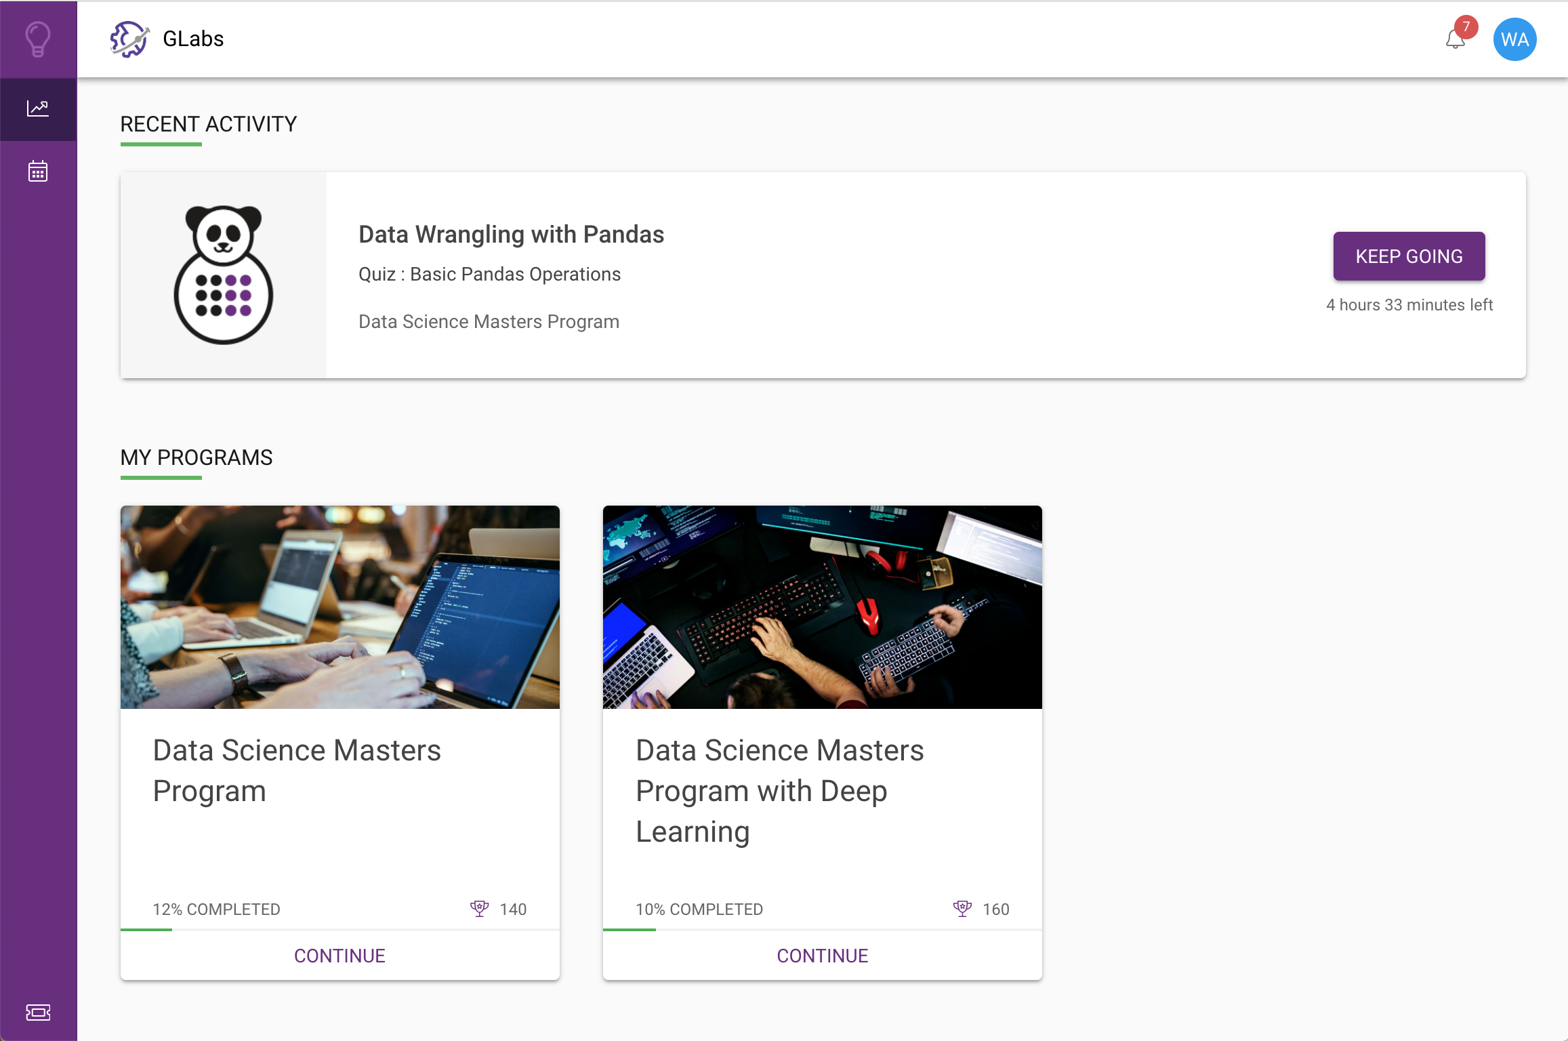Click trophy icon next to 140 points

479,909
